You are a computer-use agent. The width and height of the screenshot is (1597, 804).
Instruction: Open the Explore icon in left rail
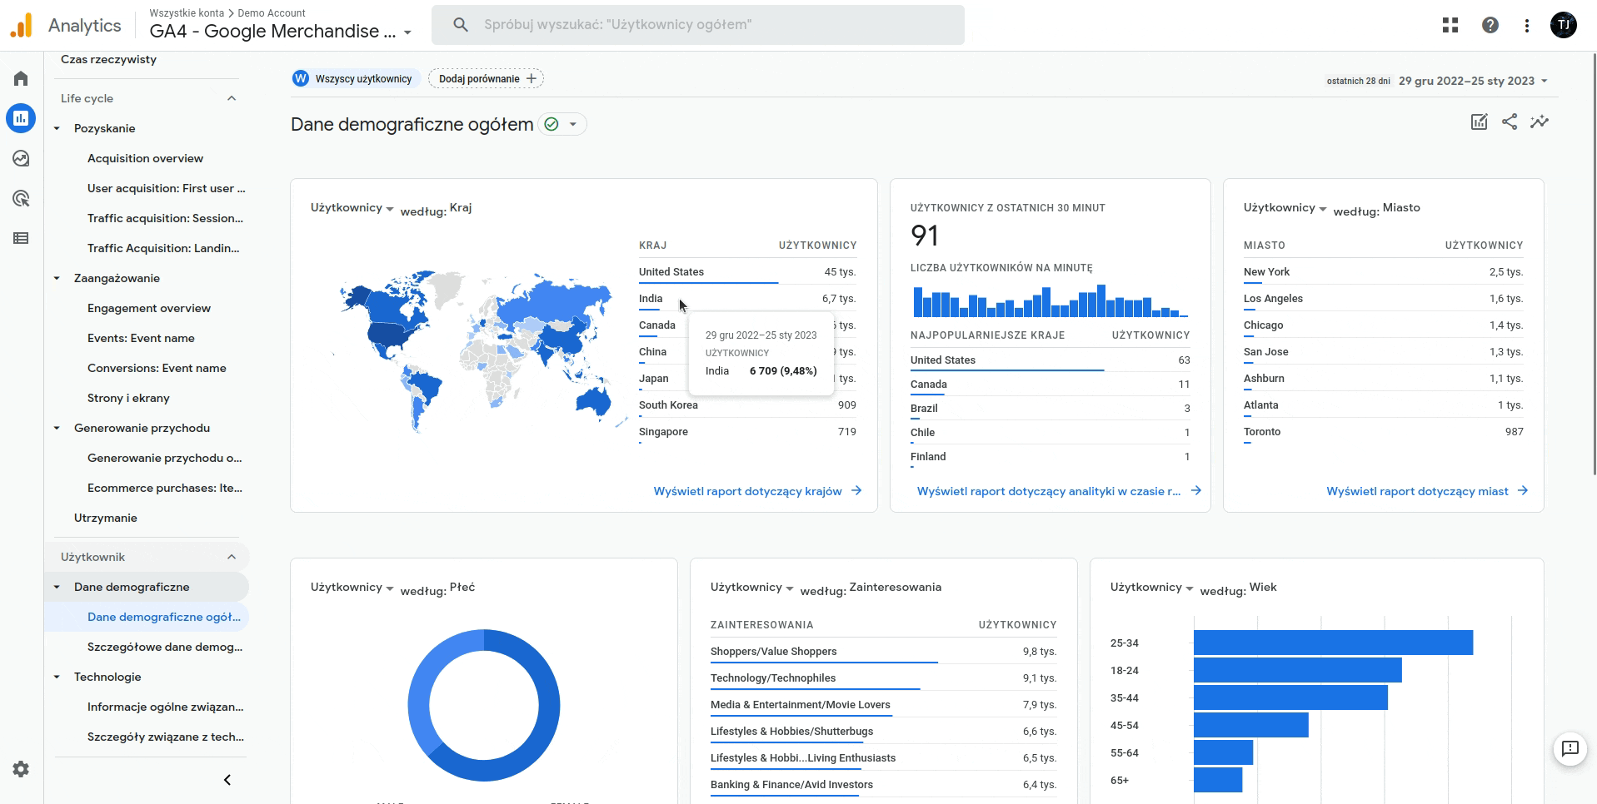click(21, 158)
